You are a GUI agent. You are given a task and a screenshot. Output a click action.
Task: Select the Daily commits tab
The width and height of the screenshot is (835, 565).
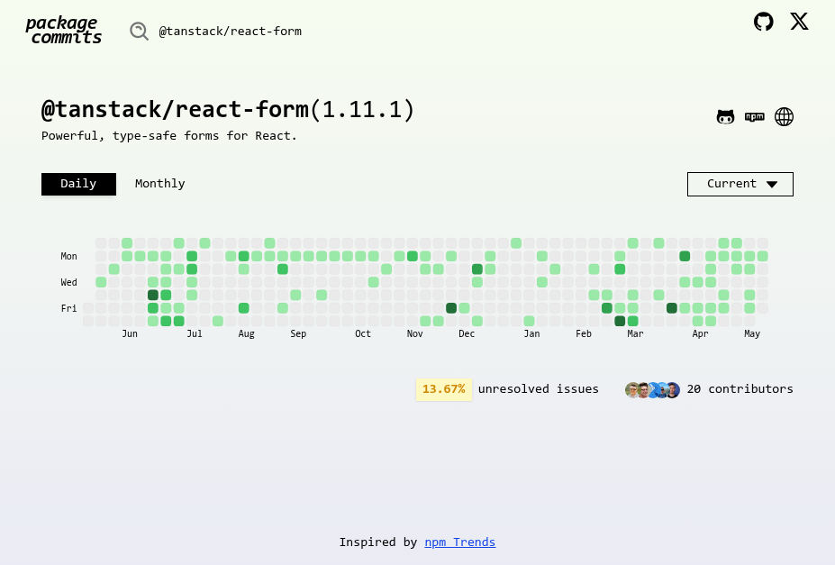78,184
